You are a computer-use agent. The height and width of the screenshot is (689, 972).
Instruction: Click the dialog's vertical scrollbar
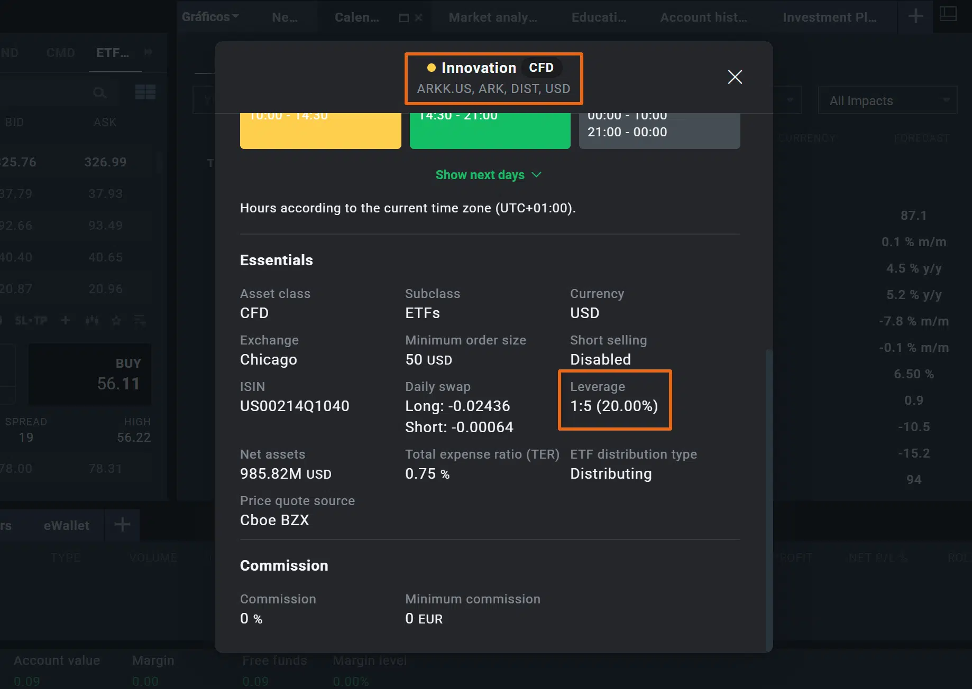pos(769,500)
